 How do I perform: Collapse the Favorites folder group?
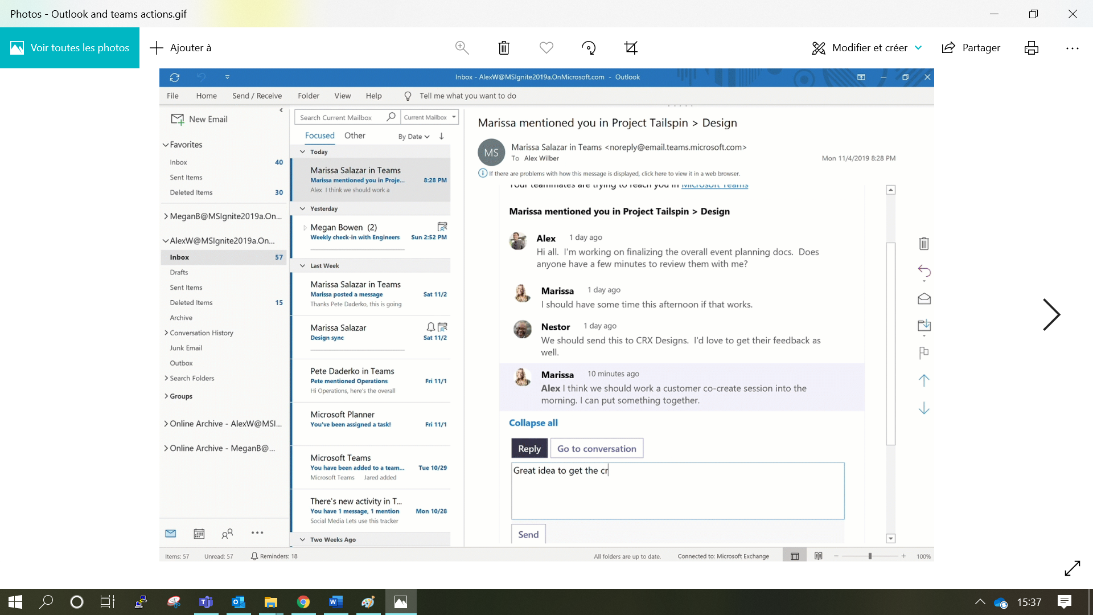[166, 145]
